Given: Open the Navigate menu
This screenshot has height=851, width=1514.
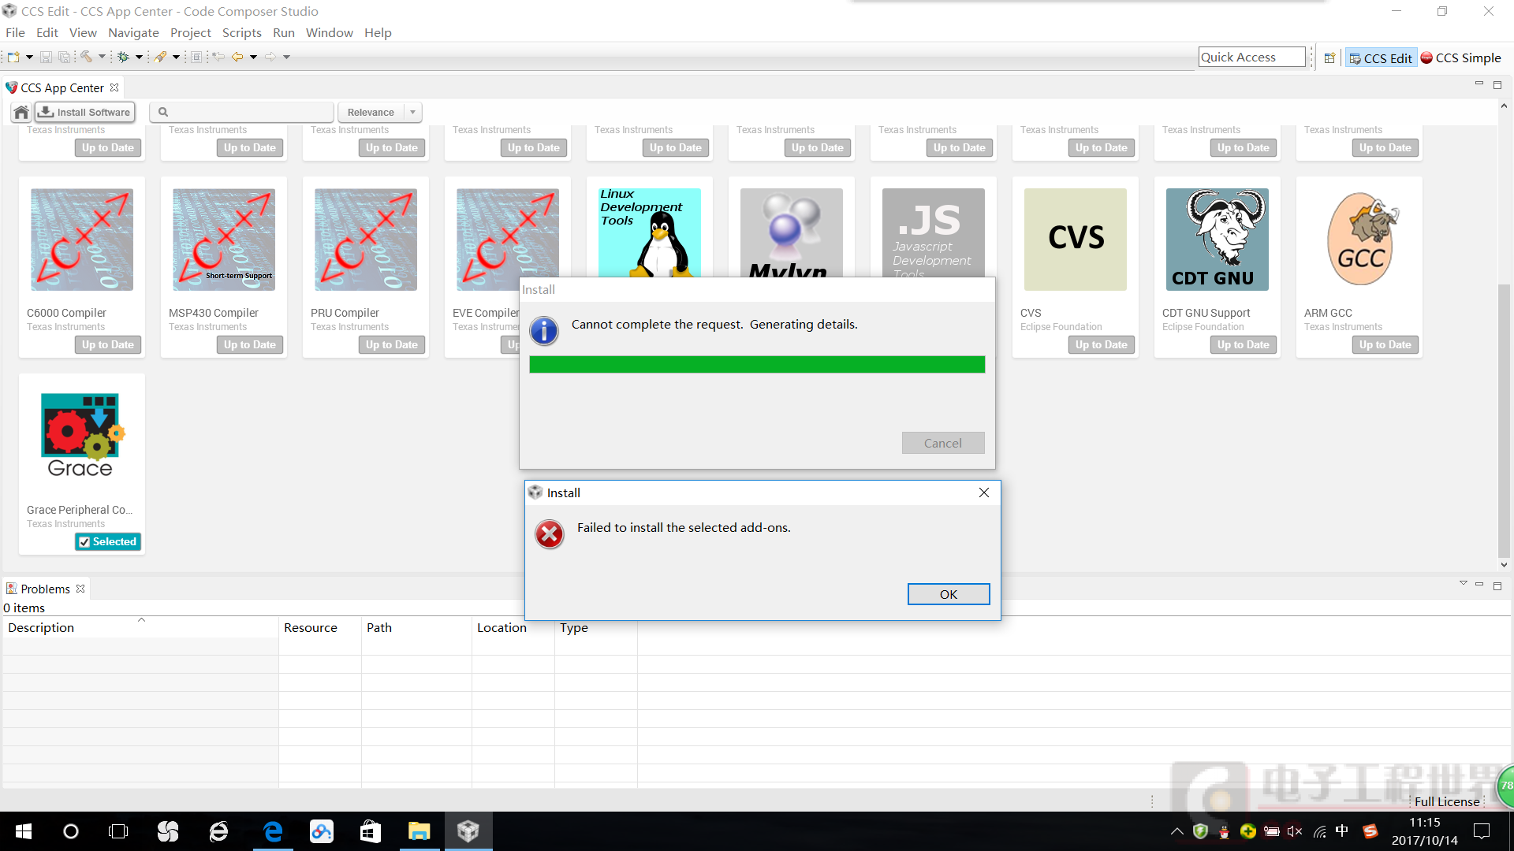Looking at the screenshot, I should [133, 32].
